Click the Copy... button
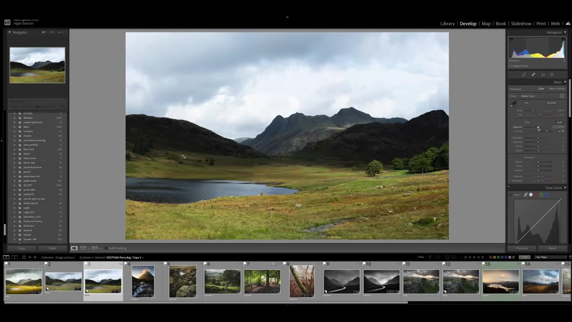572x322 pixels. pos(22,248)
